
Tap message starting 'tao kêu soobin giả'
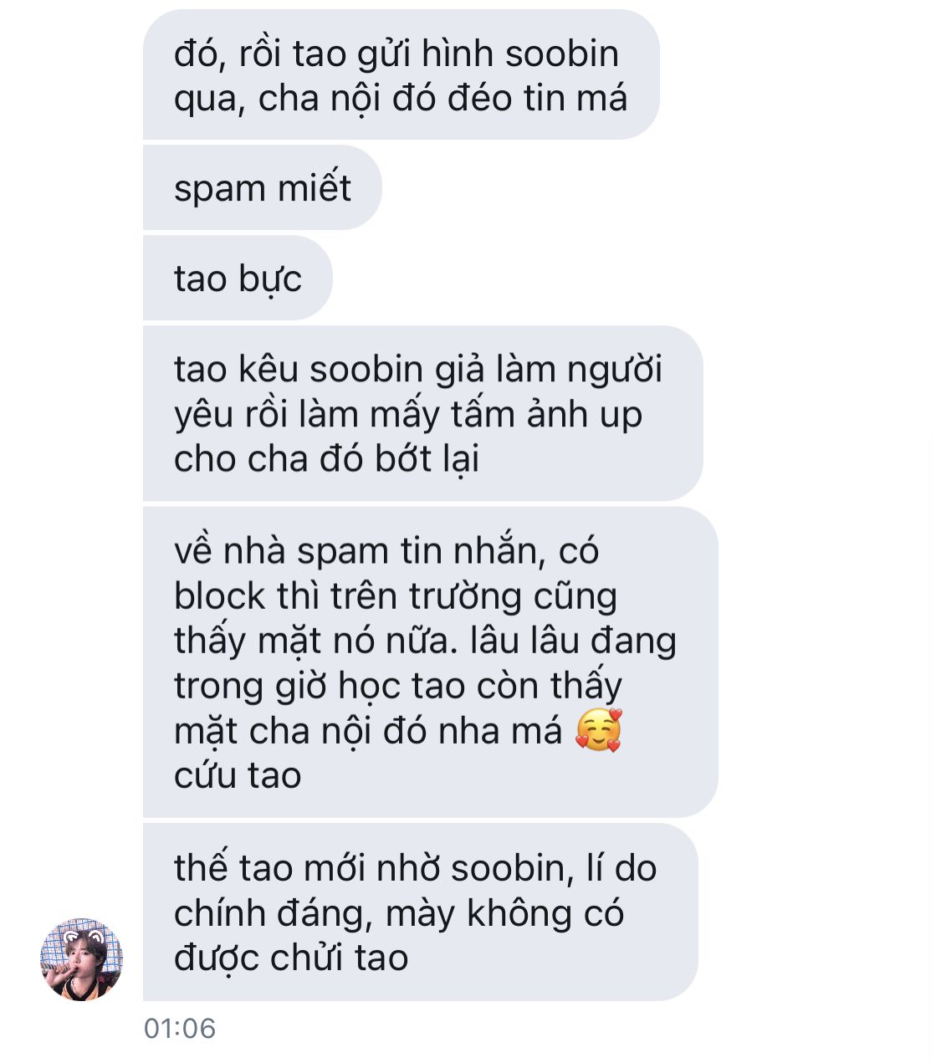tap(422, 413)
